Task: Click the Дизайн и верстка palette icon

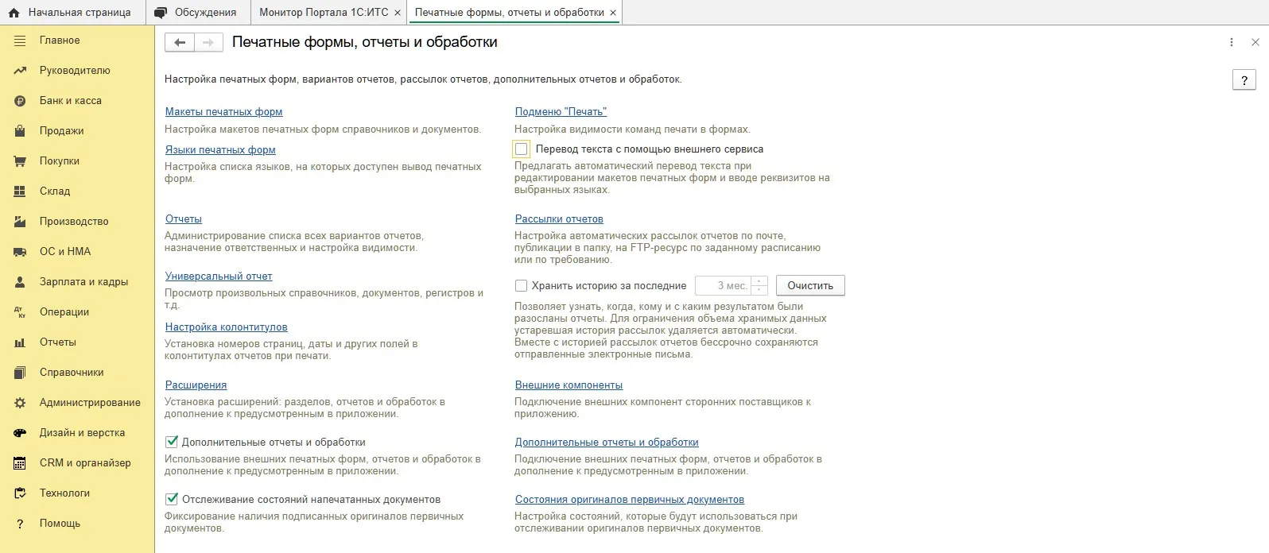Action: (21, 433)
